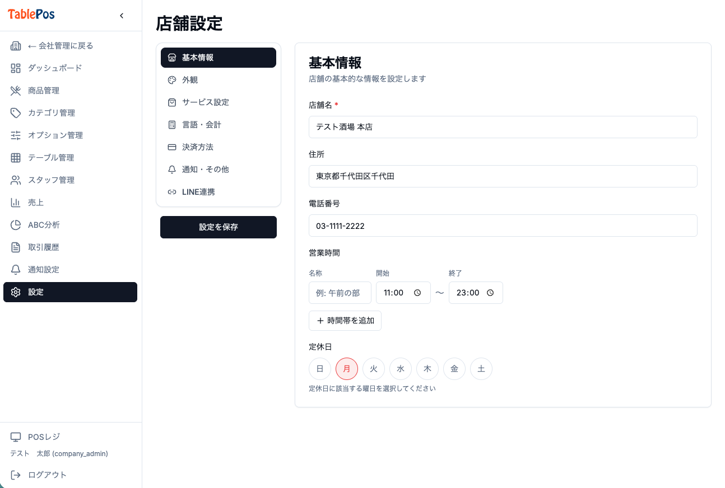Open ABC分析 in sidebar
Viewport: 725px width, 488px height.
[x=70, y=225]
